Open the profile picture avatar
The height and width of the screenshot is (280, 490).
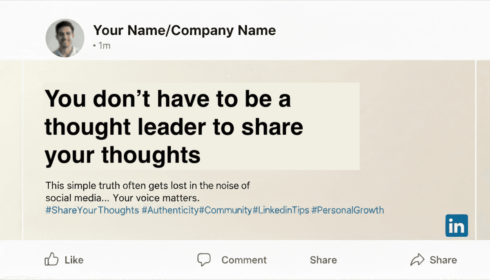click(65, 37)
